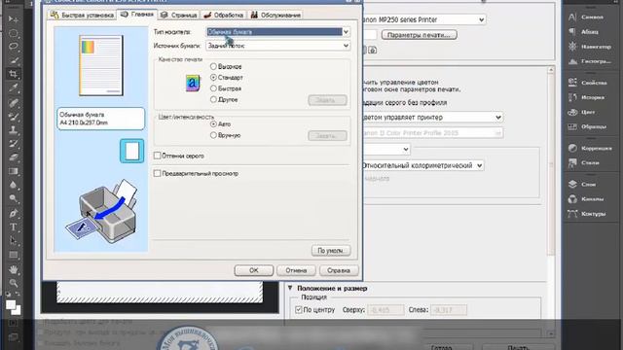This screenshot has width=623, height=350.
Task: Collapse Положение и размер section
Action: pyautogui.click(x=290, y=288)
